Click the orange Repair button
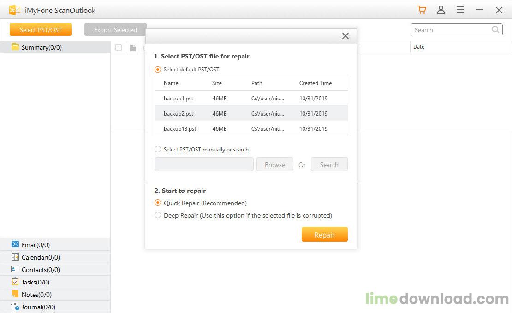The width and height of the screenshot is (512, 313). 325,234
